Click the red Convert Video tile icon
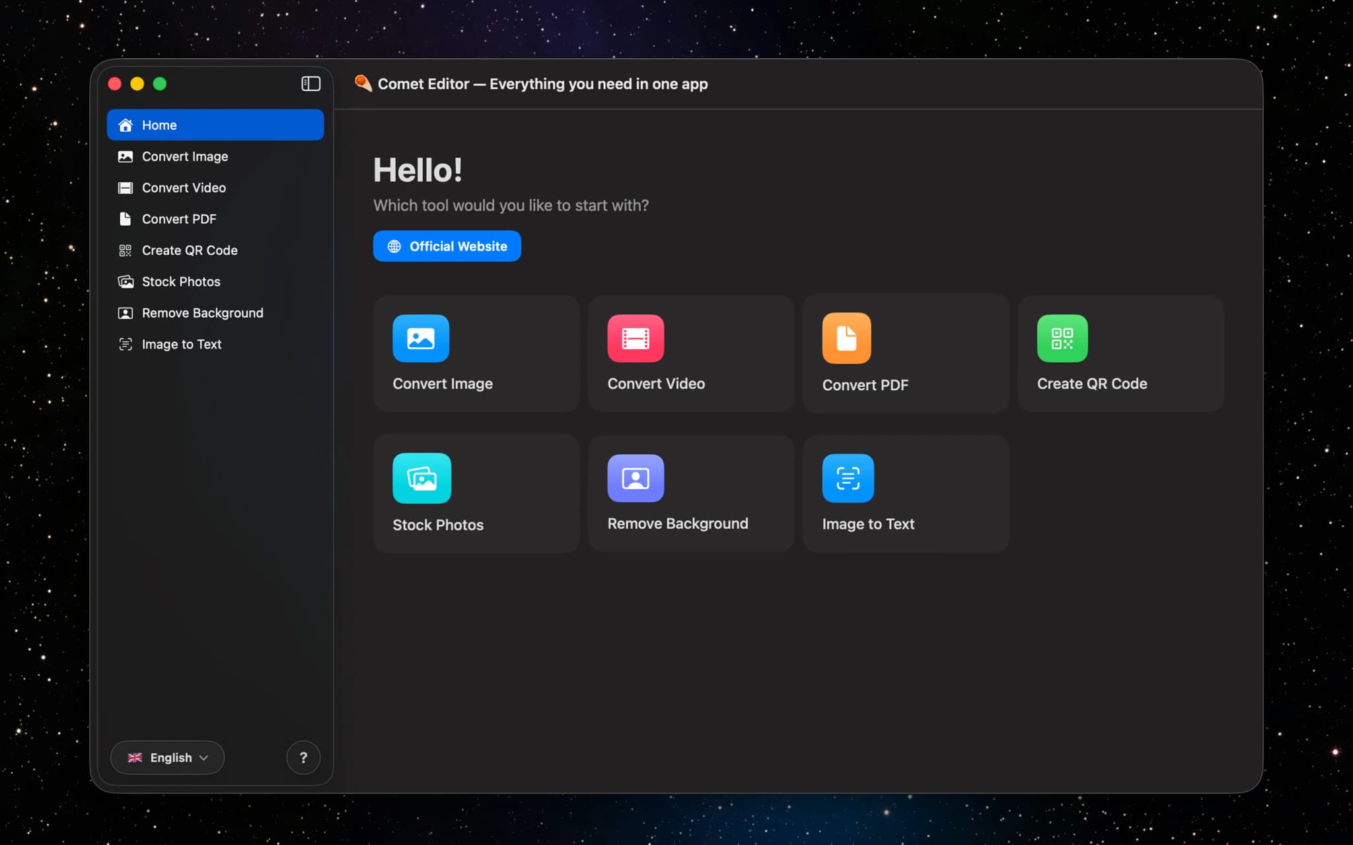This screenshot has height=845, width=1353. (x=636, y=338)
